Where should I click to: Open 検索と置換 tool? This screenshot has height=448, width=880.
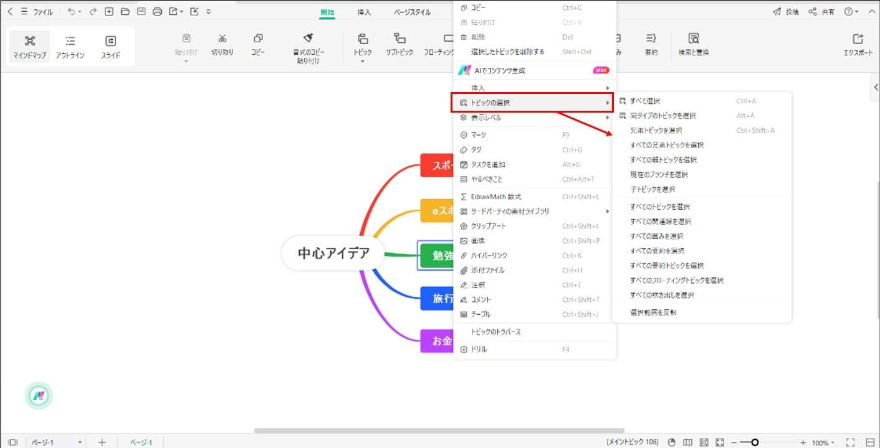[x=694, y=45]
